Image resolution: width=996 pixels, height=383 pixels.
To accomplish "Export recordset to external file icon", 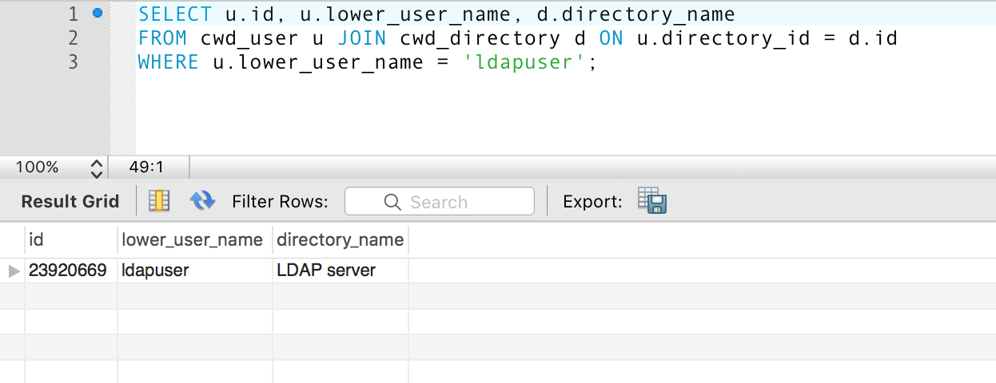I will pyautogui.click(x=652, y=200).
